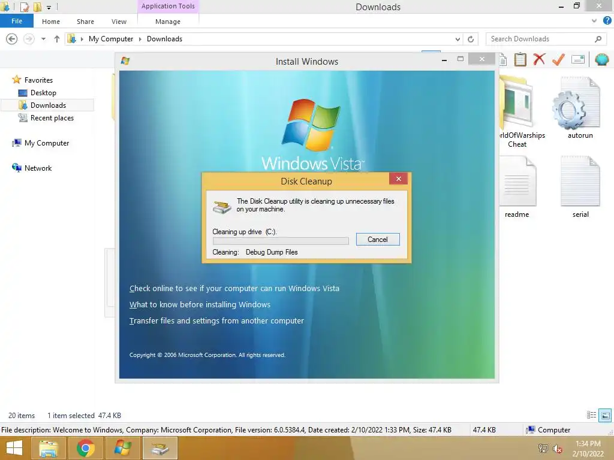Open 'What to know before installing Windows'
The image size is (614, 460).
click(200, 304)
